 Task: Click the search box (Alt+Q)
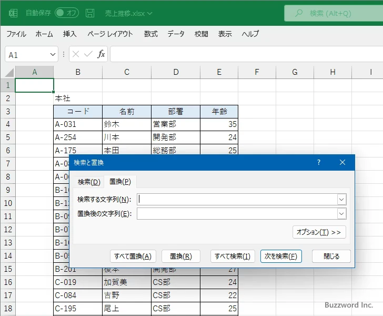pos(334,13)
